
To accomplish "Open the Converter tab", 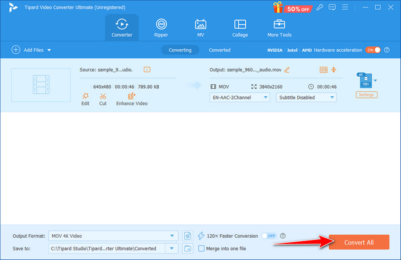I will pos(121,28).
